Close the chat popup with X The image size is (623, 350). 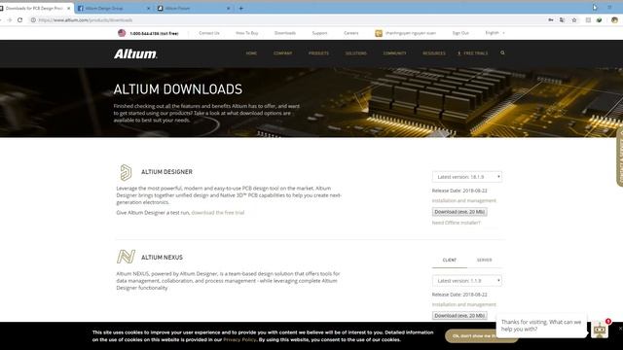620,329
